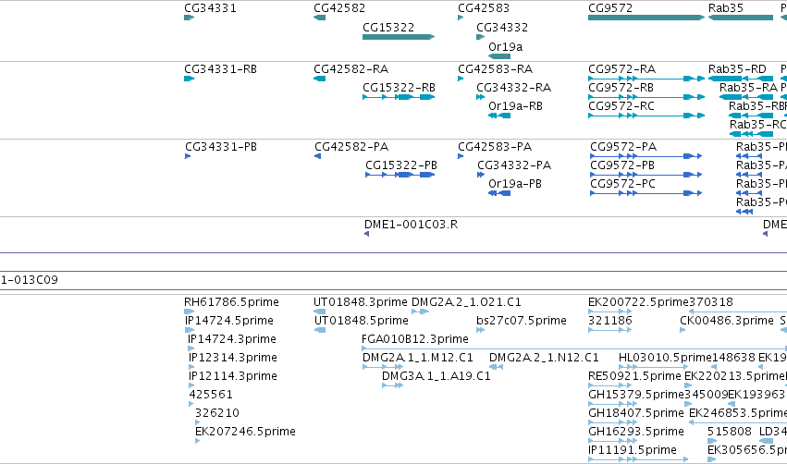
Task: Click the 1-013C09 track label
Action: pos(29,280)
